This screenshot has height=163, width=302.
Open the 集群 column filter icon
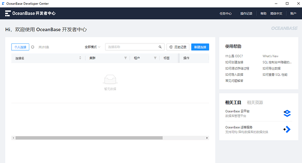(x=125, y=58)
